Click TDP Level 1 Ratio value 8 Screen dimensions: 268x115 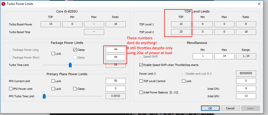pos(246,24)
